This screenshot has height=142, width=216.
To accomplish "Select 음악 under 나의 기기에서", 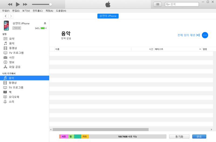I will tap(25, 78).
